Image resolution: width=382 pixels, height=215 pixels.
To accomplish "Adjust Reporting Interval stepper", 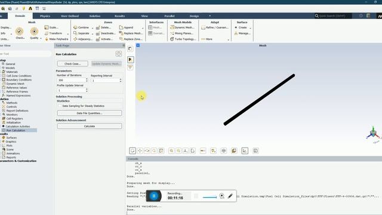I will click(121, 80).
